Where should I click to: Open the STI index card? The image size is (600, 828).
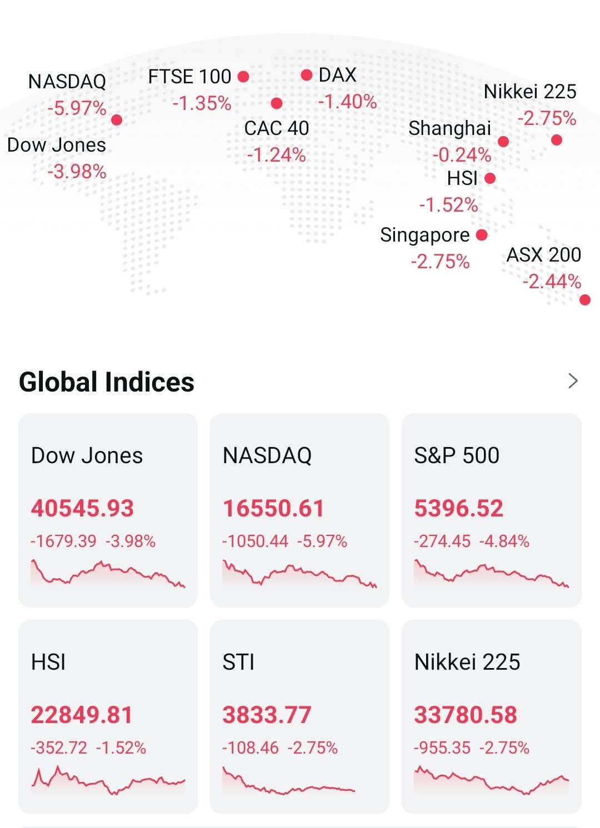click(x=299, y=716)
